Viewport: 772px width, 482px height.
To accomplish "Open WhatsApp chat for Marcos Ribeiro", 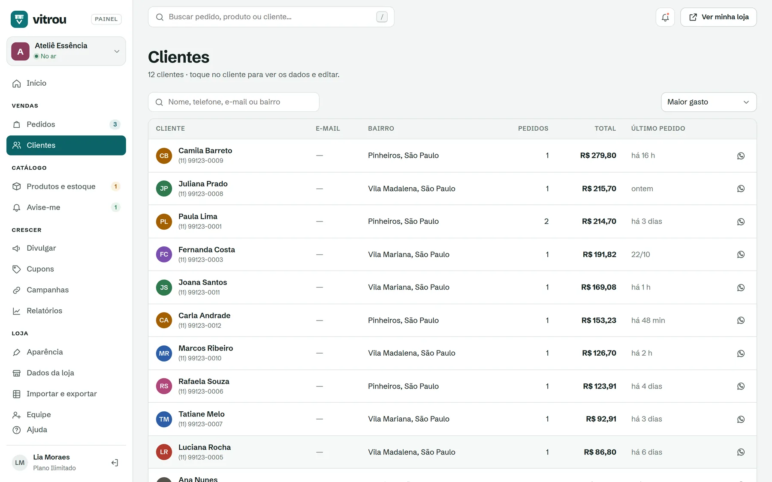I will click(x=741, y=353).
